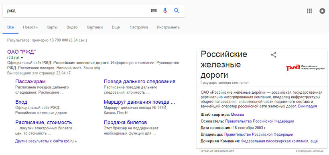
Task: Share the Российские железные дороги knowledge panel
Action: [x=274, y=55]
